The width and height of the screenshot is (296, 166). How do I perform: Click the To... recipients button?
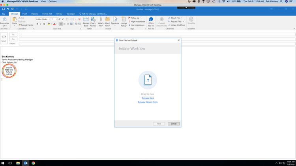[13, 35]
